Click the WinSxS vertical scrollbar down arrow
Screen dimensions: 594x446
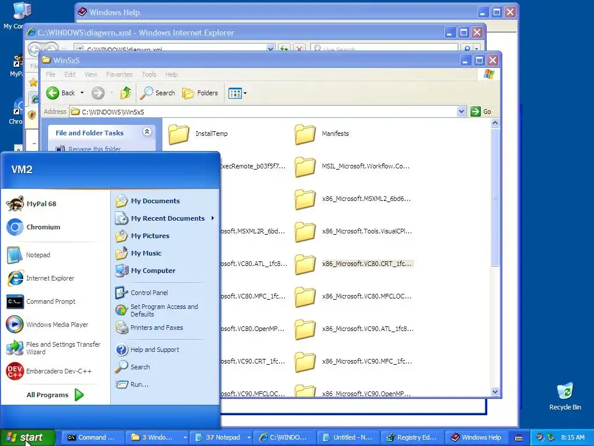495,392
